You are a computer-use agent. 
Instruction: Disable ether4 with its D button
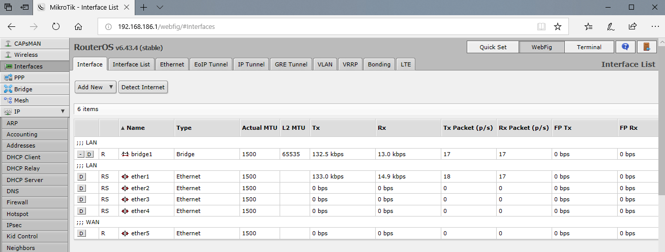coord(81,211)
